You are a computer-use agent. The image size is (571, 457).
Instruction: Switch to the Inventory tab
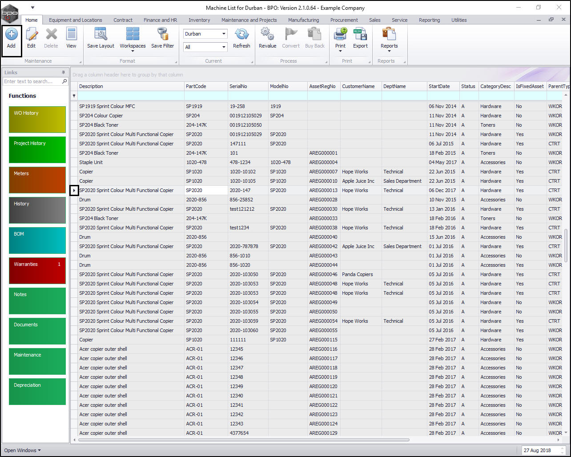(x=199, y=20)
